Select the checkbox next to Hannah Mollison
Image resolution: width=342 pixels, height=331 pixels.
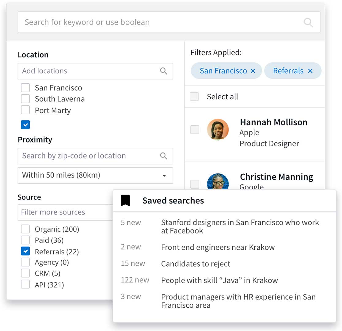pyautogui.click(x=195, y=130)
